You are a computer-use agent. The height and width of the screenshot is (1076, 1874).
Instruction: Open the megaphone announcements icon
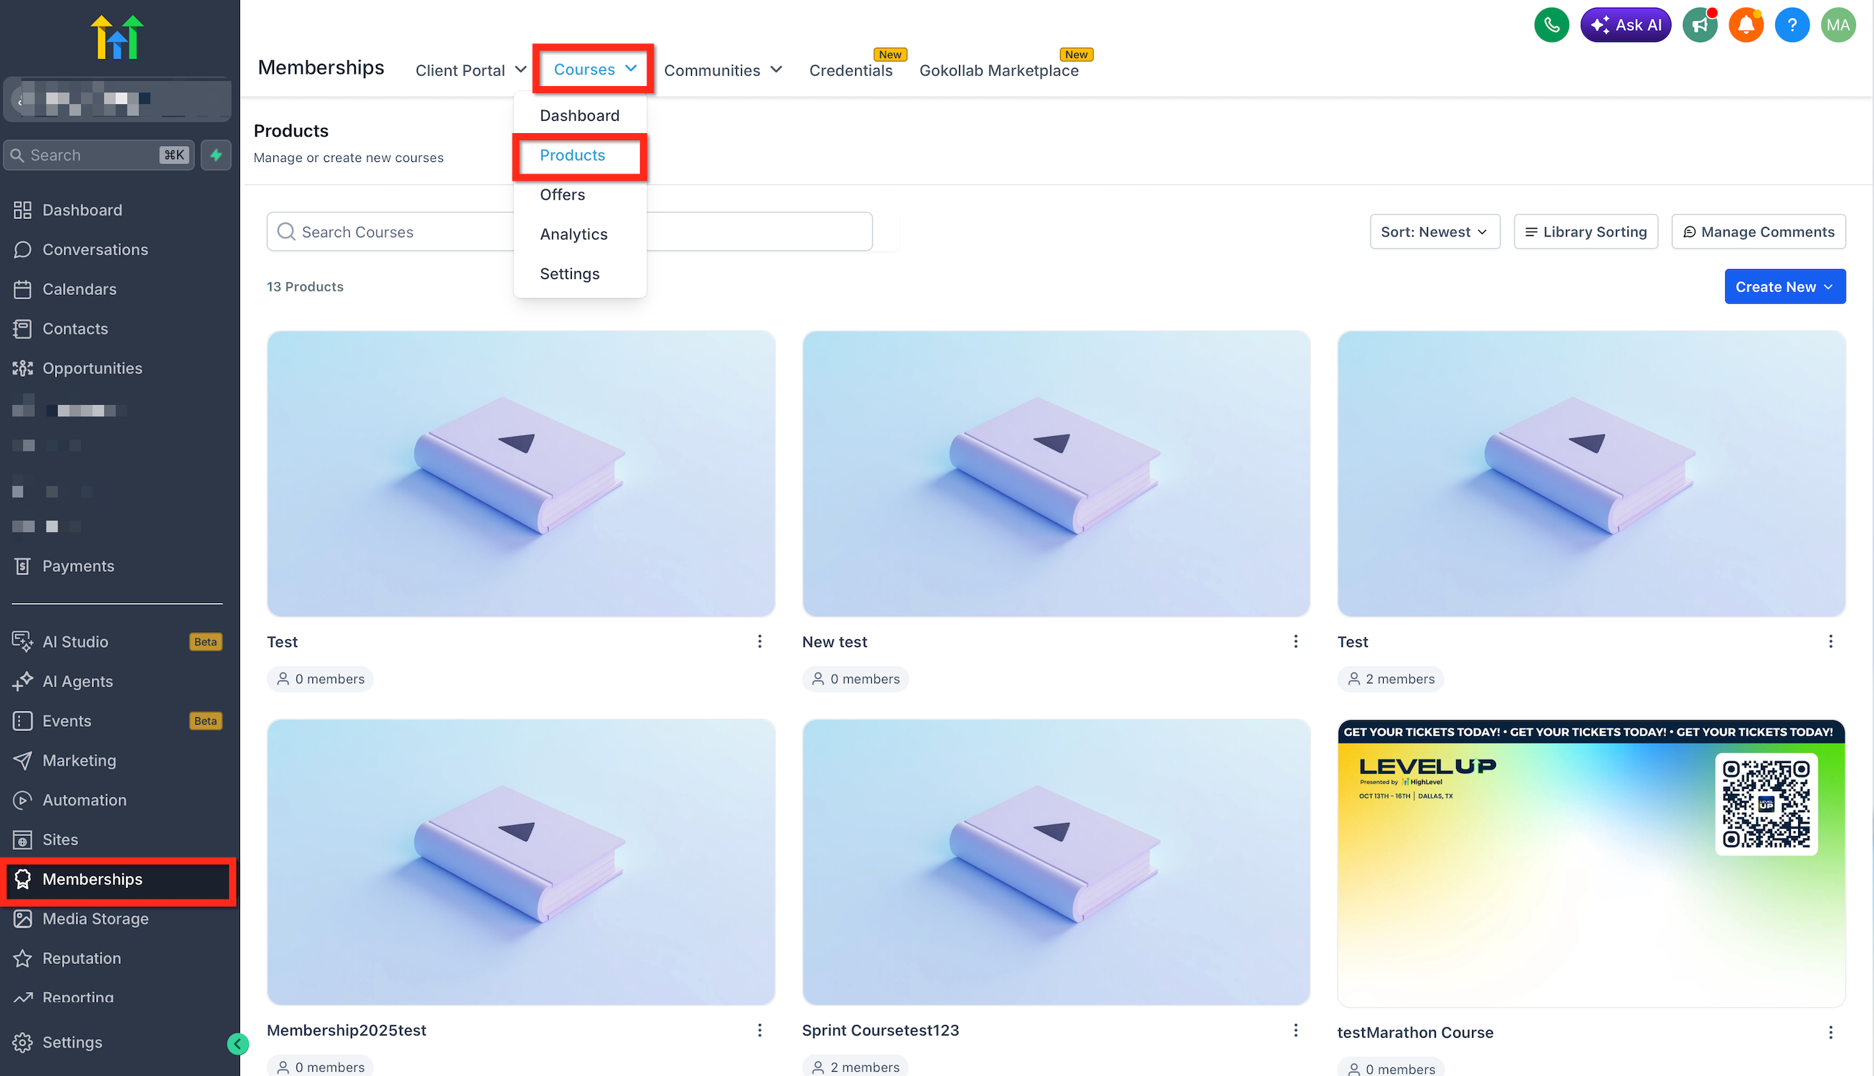(x=1700, y=25)
